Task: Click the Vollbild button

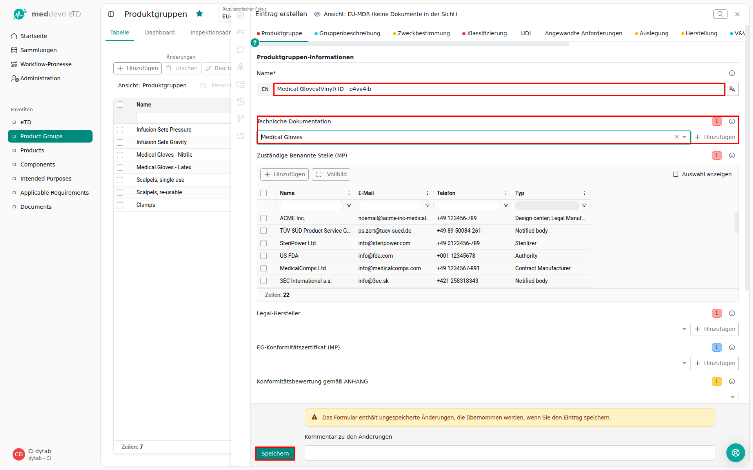Action: 331,174
